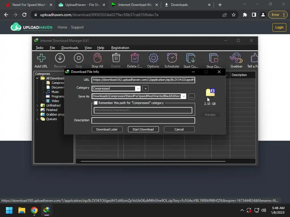Click the Description input field
290x217 pixels.
coord(143,120)
